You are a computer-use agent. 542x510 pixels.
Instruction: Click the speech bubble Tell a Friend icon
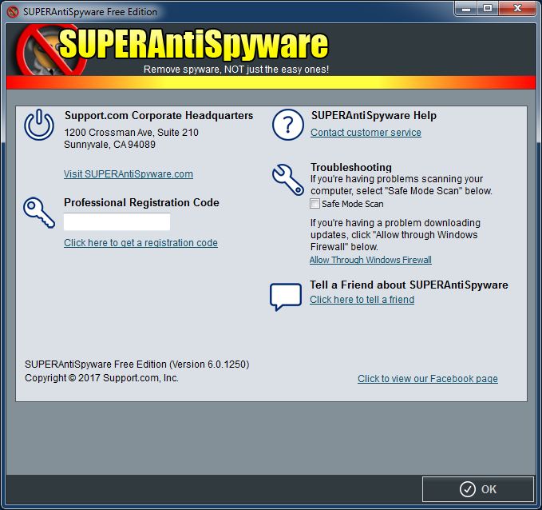[x=286, y=297]
